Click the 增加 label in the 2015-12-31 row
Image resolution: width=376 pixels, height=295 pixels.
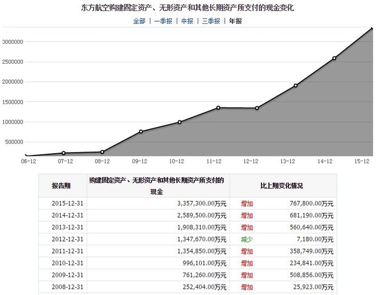pos(247,204)
